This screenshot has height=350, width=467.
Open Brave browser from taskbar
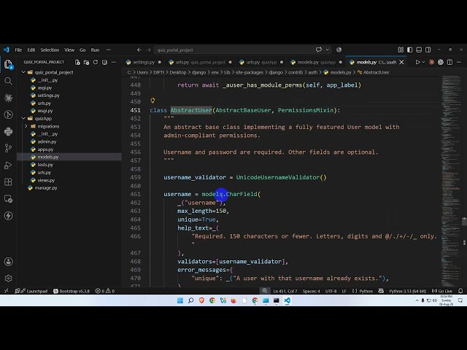tap(201, 300)
